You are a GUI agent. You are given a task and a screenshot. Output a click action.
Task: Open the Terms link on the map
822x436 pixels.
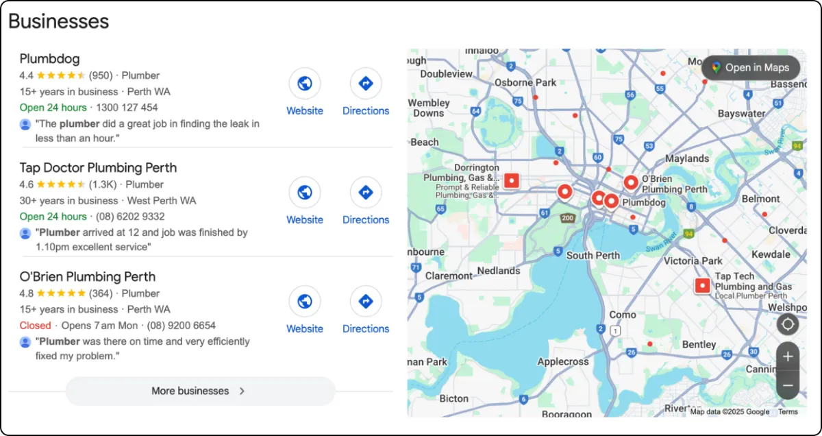[788, 411]
